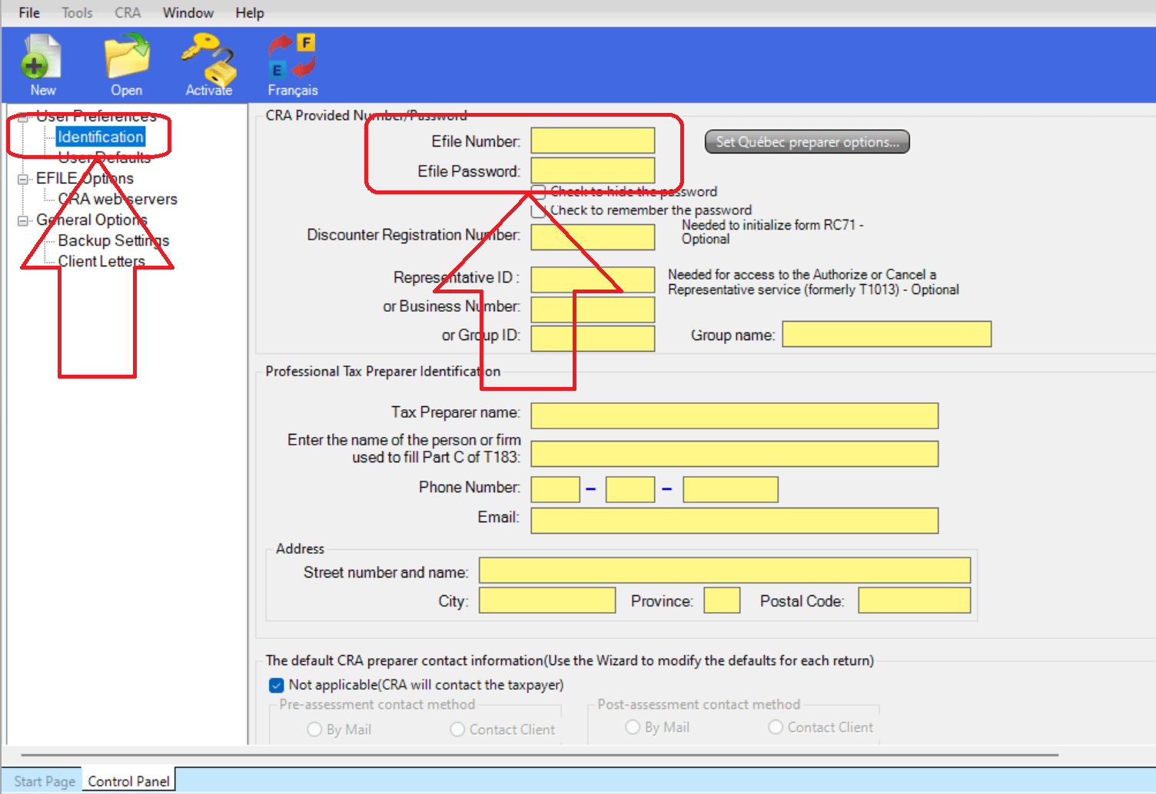Open a file with the Open folder icon

(x=127, y=65)
